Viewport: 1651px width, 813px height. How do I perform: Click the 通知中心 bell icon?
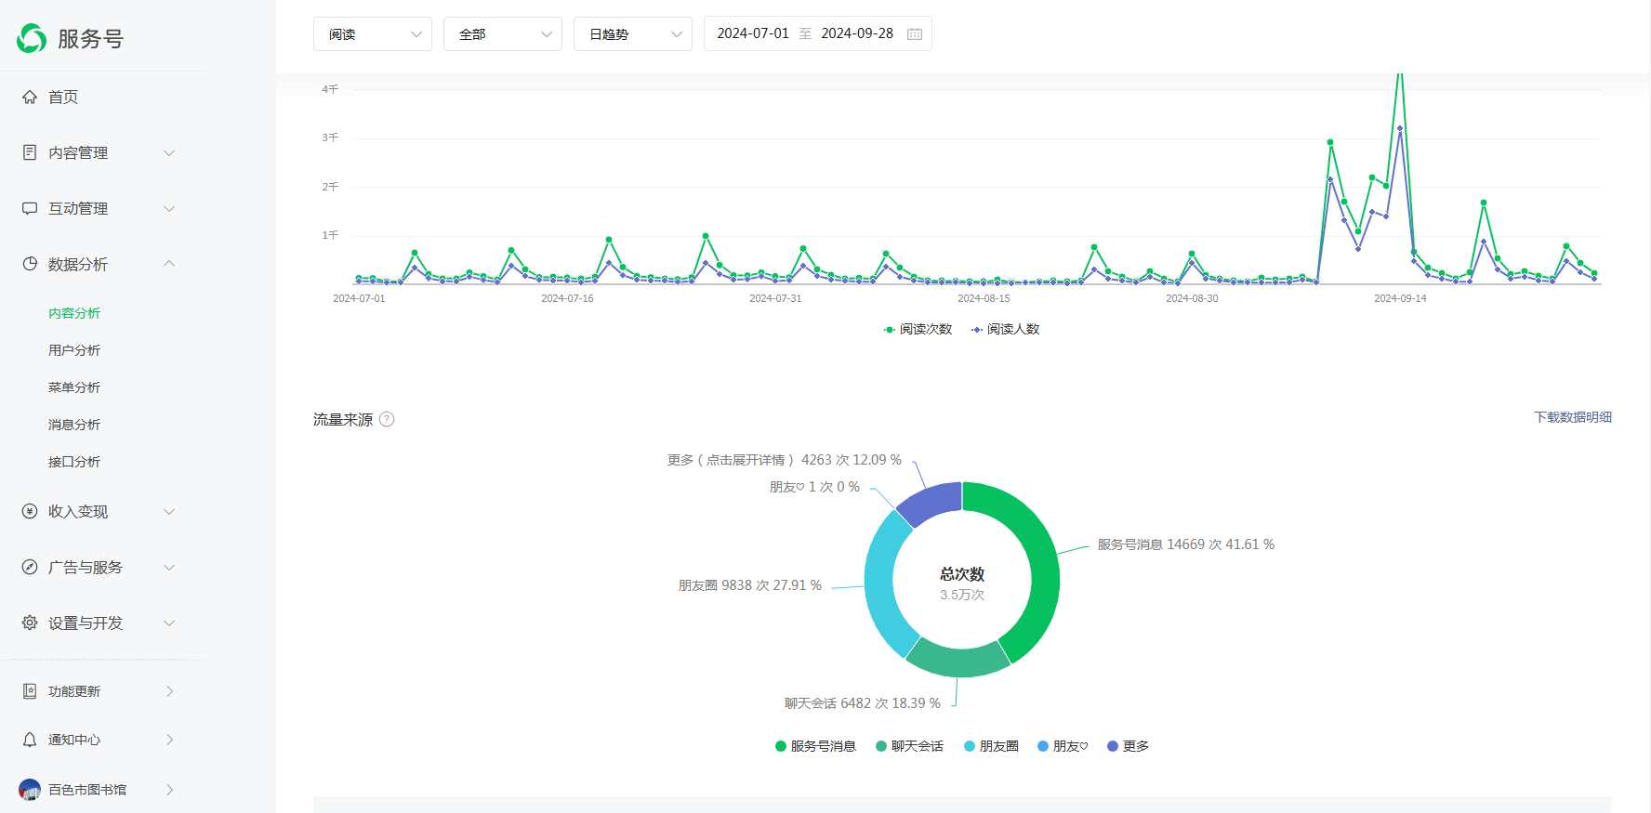click(30, 740)
